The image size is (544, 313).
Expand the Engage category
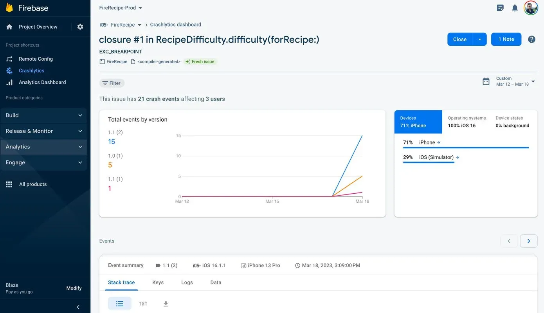tap(44, 162)
